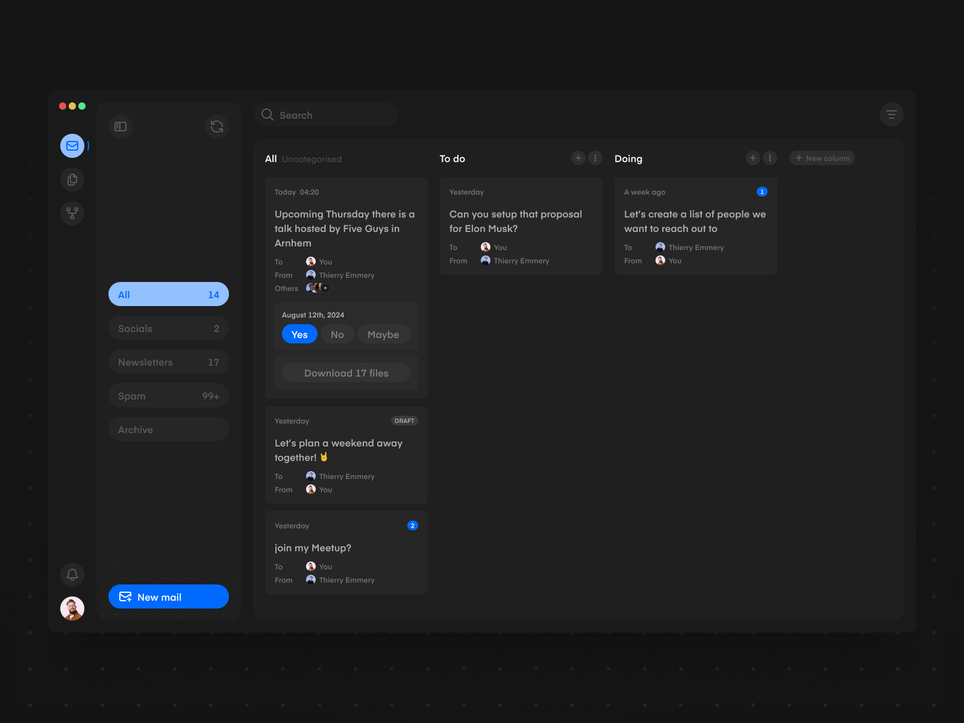Screen dimensions: 964x723
Task: Select the Maybe RSVP option
Action: point(384,334)
